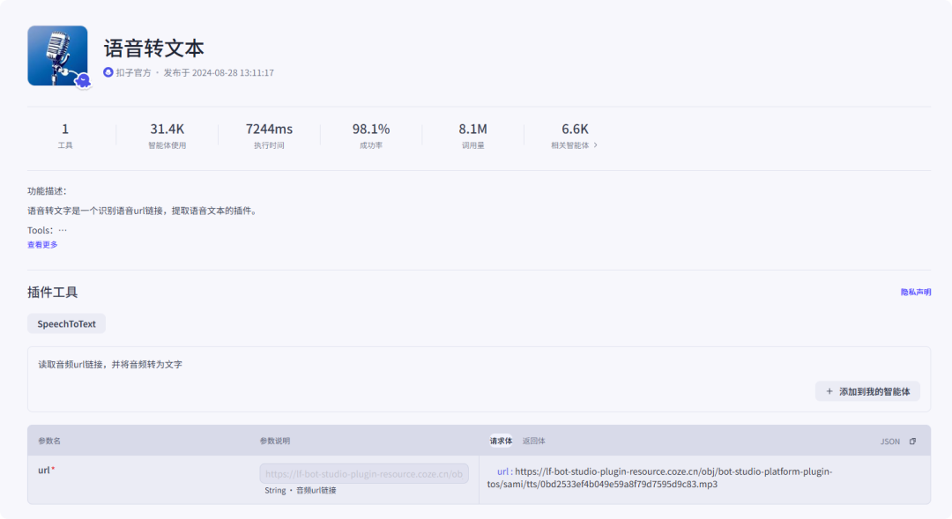The height and width of the screenshot is (519, 952).
Task: Click the 8.1M 调用量 value
Action: [x=472, y=129]
